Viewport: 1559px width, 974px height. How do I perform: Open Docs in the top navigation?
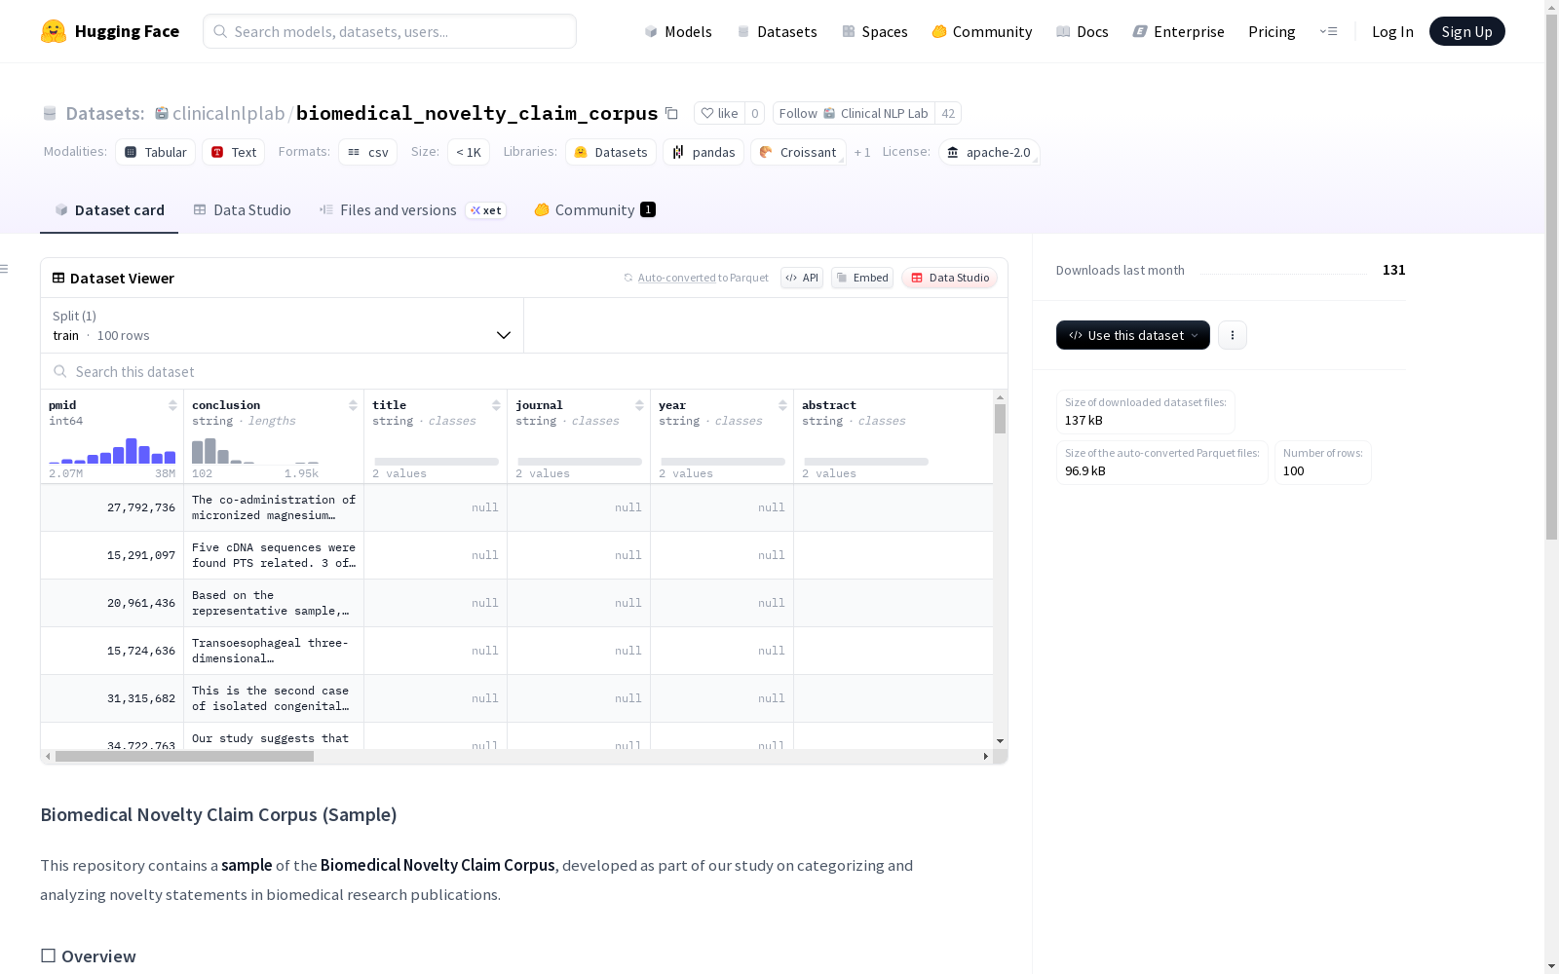tap(1083, 31)
